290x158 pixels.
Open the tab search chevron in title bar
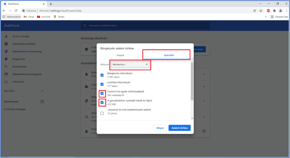pyautogui.click(x=260, y=4)
